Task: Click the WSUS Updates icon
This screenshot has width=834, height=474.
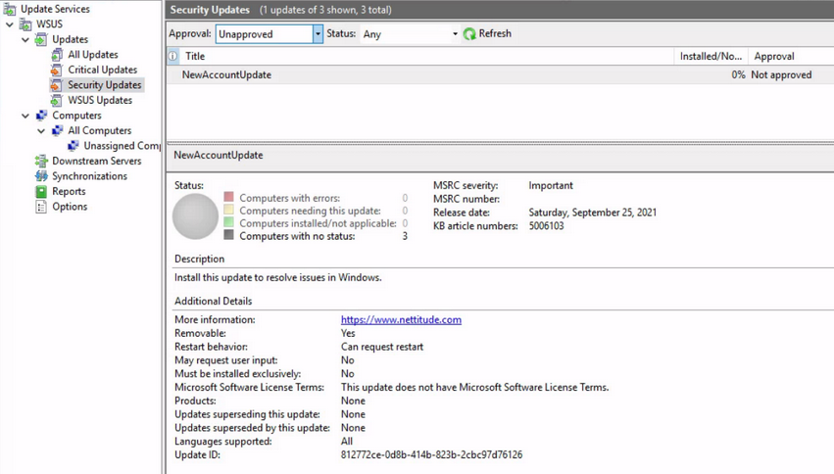Action: pyautogui.click(x=57, y=100)
